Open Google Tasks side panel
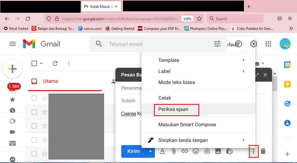The width and height of the screenshot is (297, 163). (x=287, y=104)
